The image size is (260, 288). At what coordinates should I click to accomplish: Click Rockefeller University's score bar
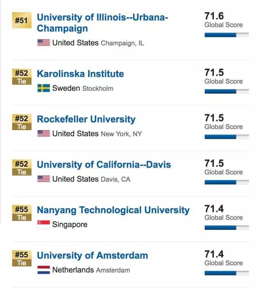coord(226,137)
